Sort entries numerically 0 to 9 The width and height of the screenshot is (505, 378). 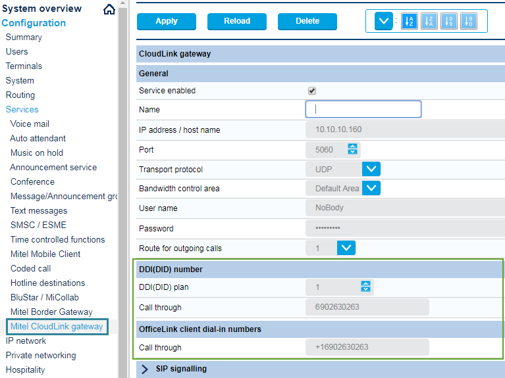[x=448, y=21]
